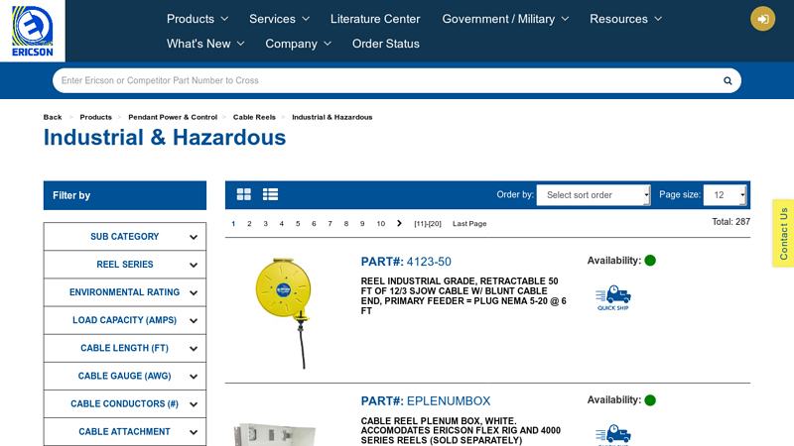Image resolution: width=794 pixels, height=446 pixels.
Task: Click EPLENUMBOX plenum box description text
Action: (x=461, y=430)
